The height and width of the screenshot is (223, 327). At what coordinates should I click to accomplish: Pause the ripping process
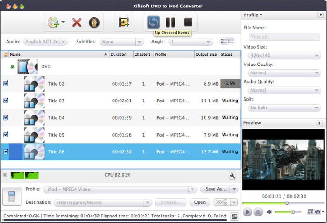(x=171, y=22)
